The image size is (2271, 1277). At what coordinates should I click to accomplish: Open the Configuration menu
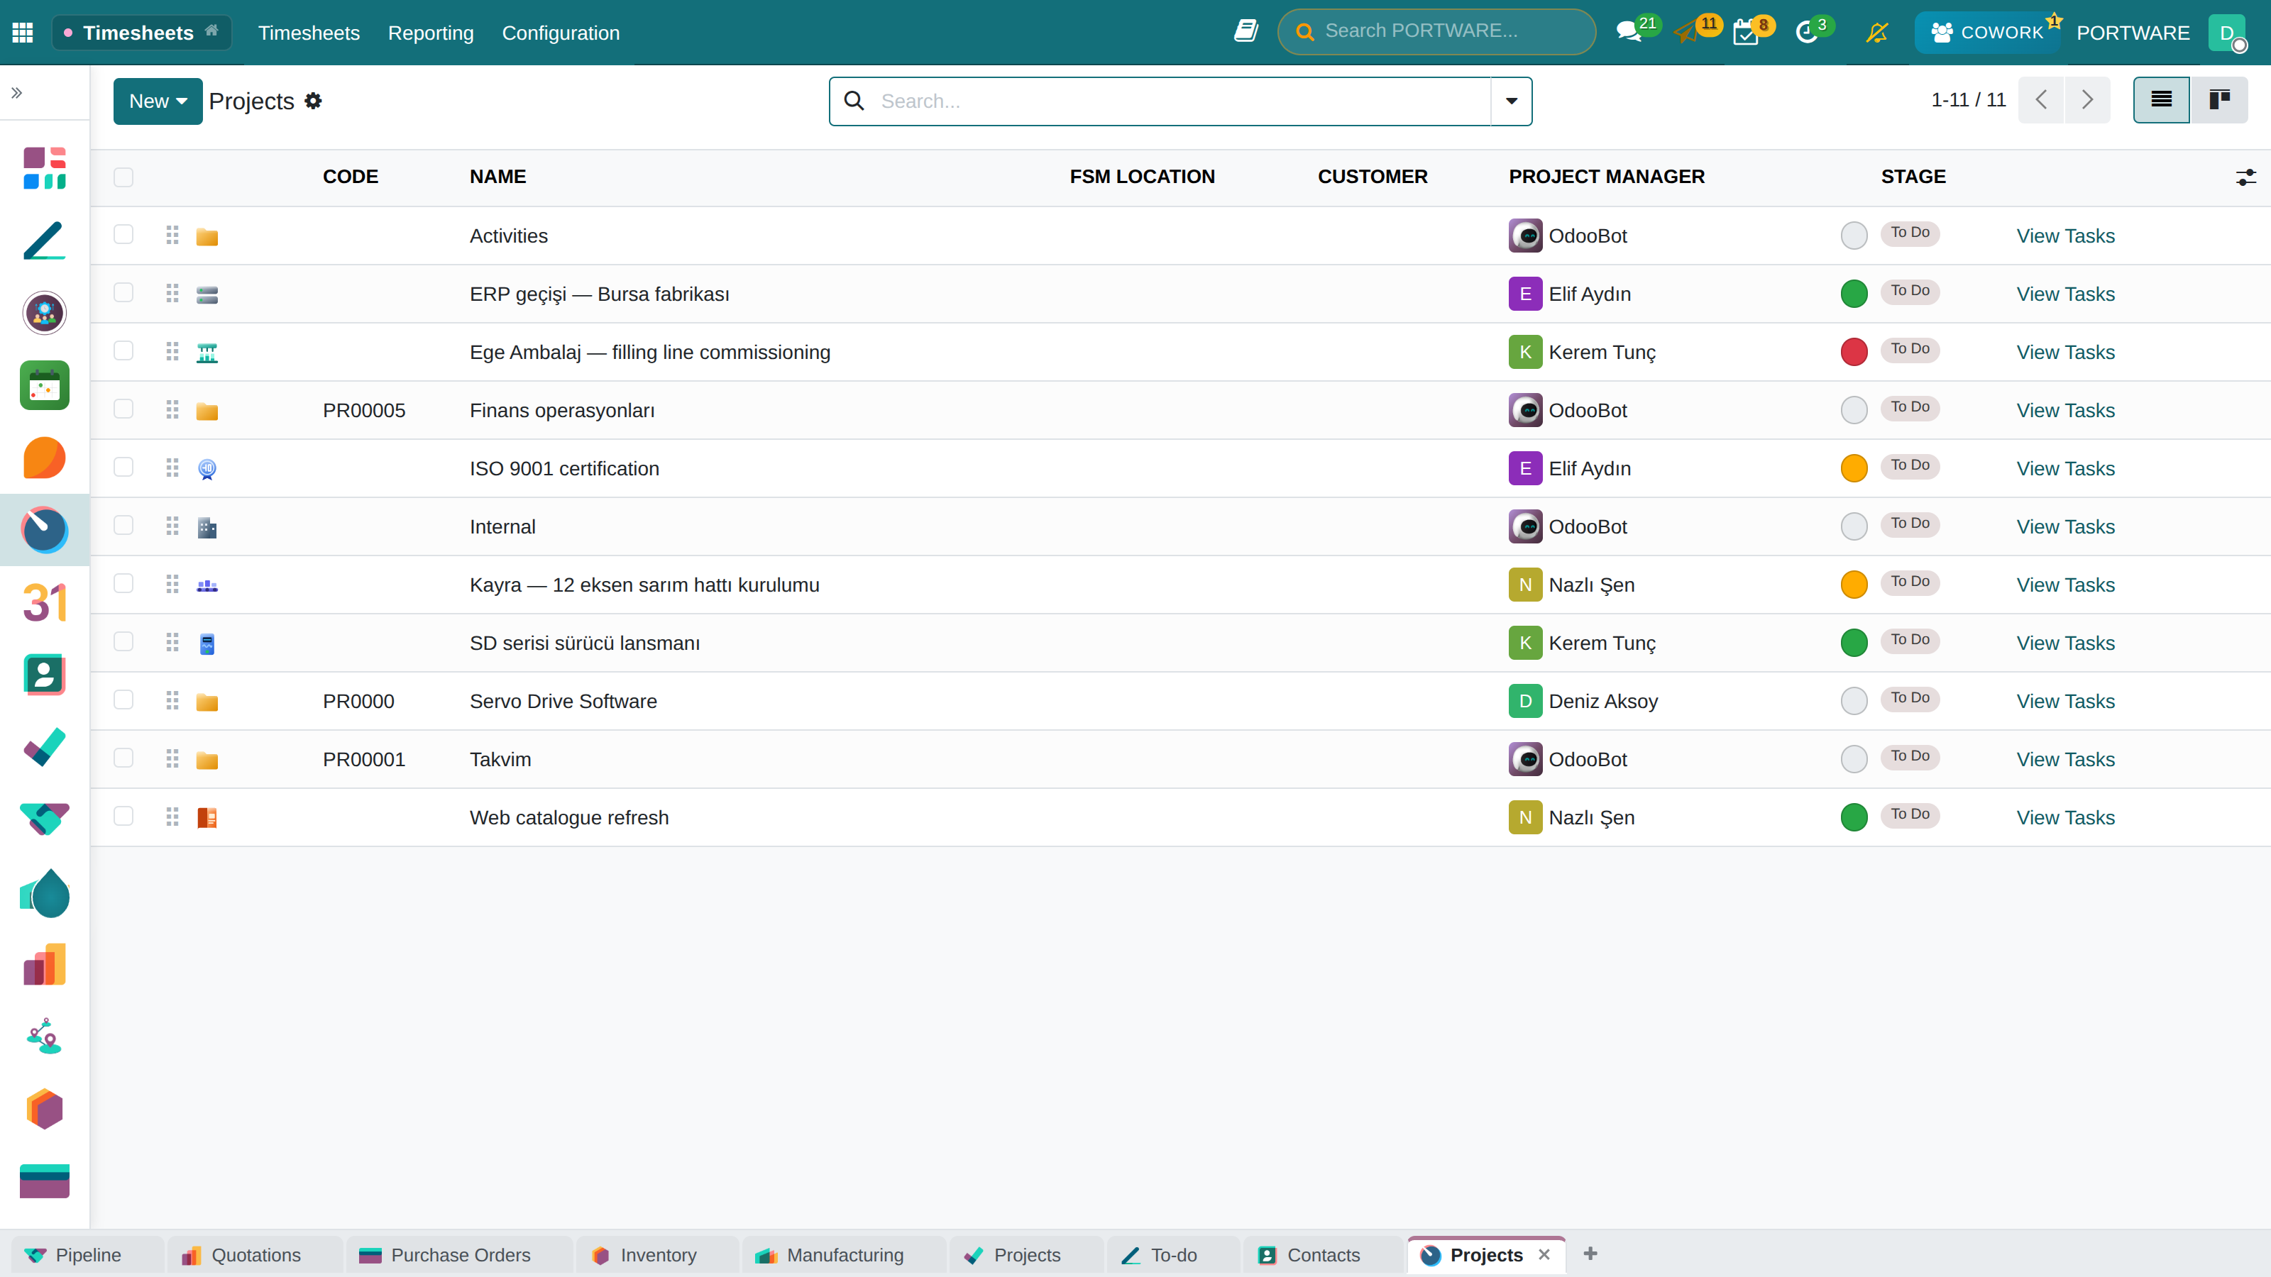(x=561, y=33)
